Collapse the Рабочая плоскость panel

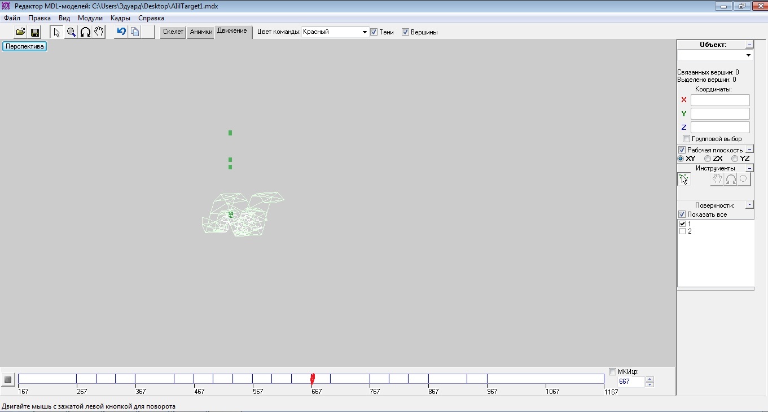pos(749,150)
